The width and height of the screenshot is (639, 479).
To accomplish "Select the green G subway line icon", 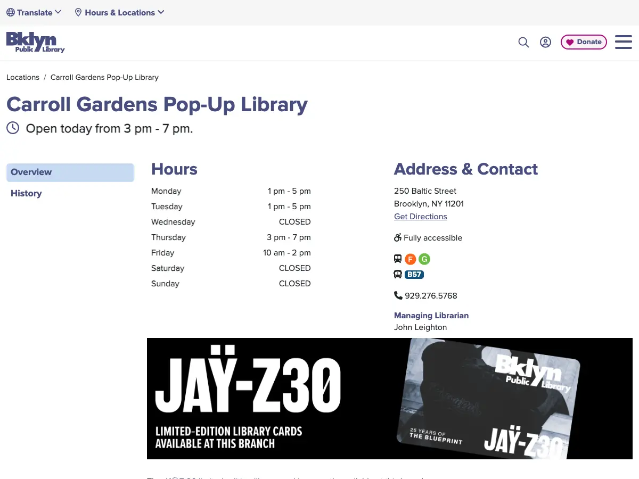I will pos(424,259).
